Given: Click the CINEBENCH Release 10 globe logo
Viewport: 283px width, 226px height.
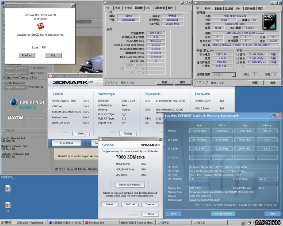Looking at the screenshot, I should [14, 102].
